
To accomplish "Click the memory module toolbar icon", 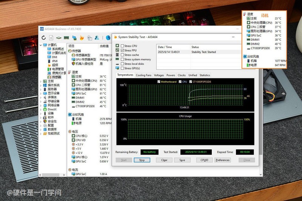I will pos(66,38).
